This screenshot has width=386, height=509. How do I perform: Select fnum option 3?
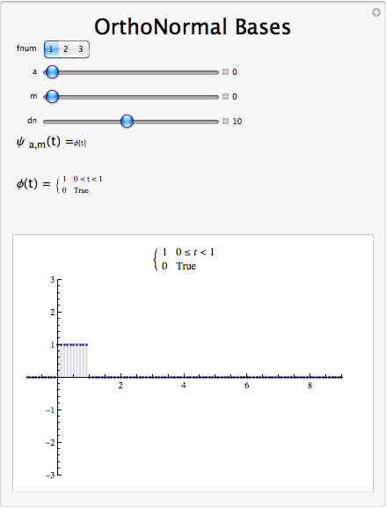coord(81,49)
